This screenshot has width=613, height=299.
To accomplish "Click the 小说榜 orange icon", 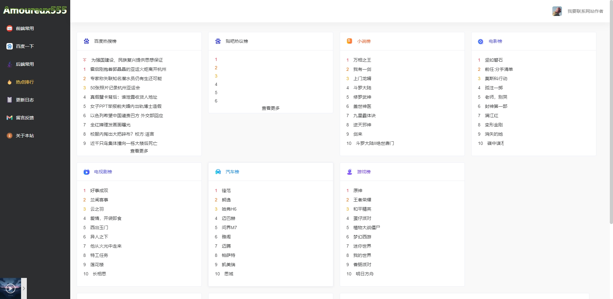I will pyautogui.click(x=349, y=41).
